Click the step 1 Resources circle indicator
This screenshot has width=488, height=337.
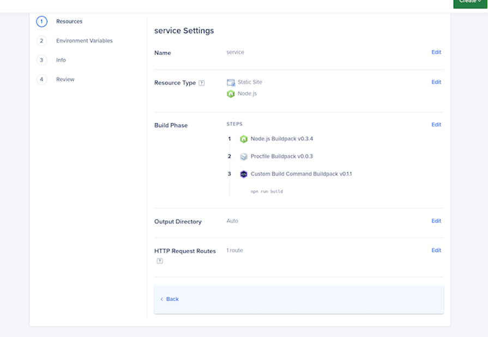42,21
